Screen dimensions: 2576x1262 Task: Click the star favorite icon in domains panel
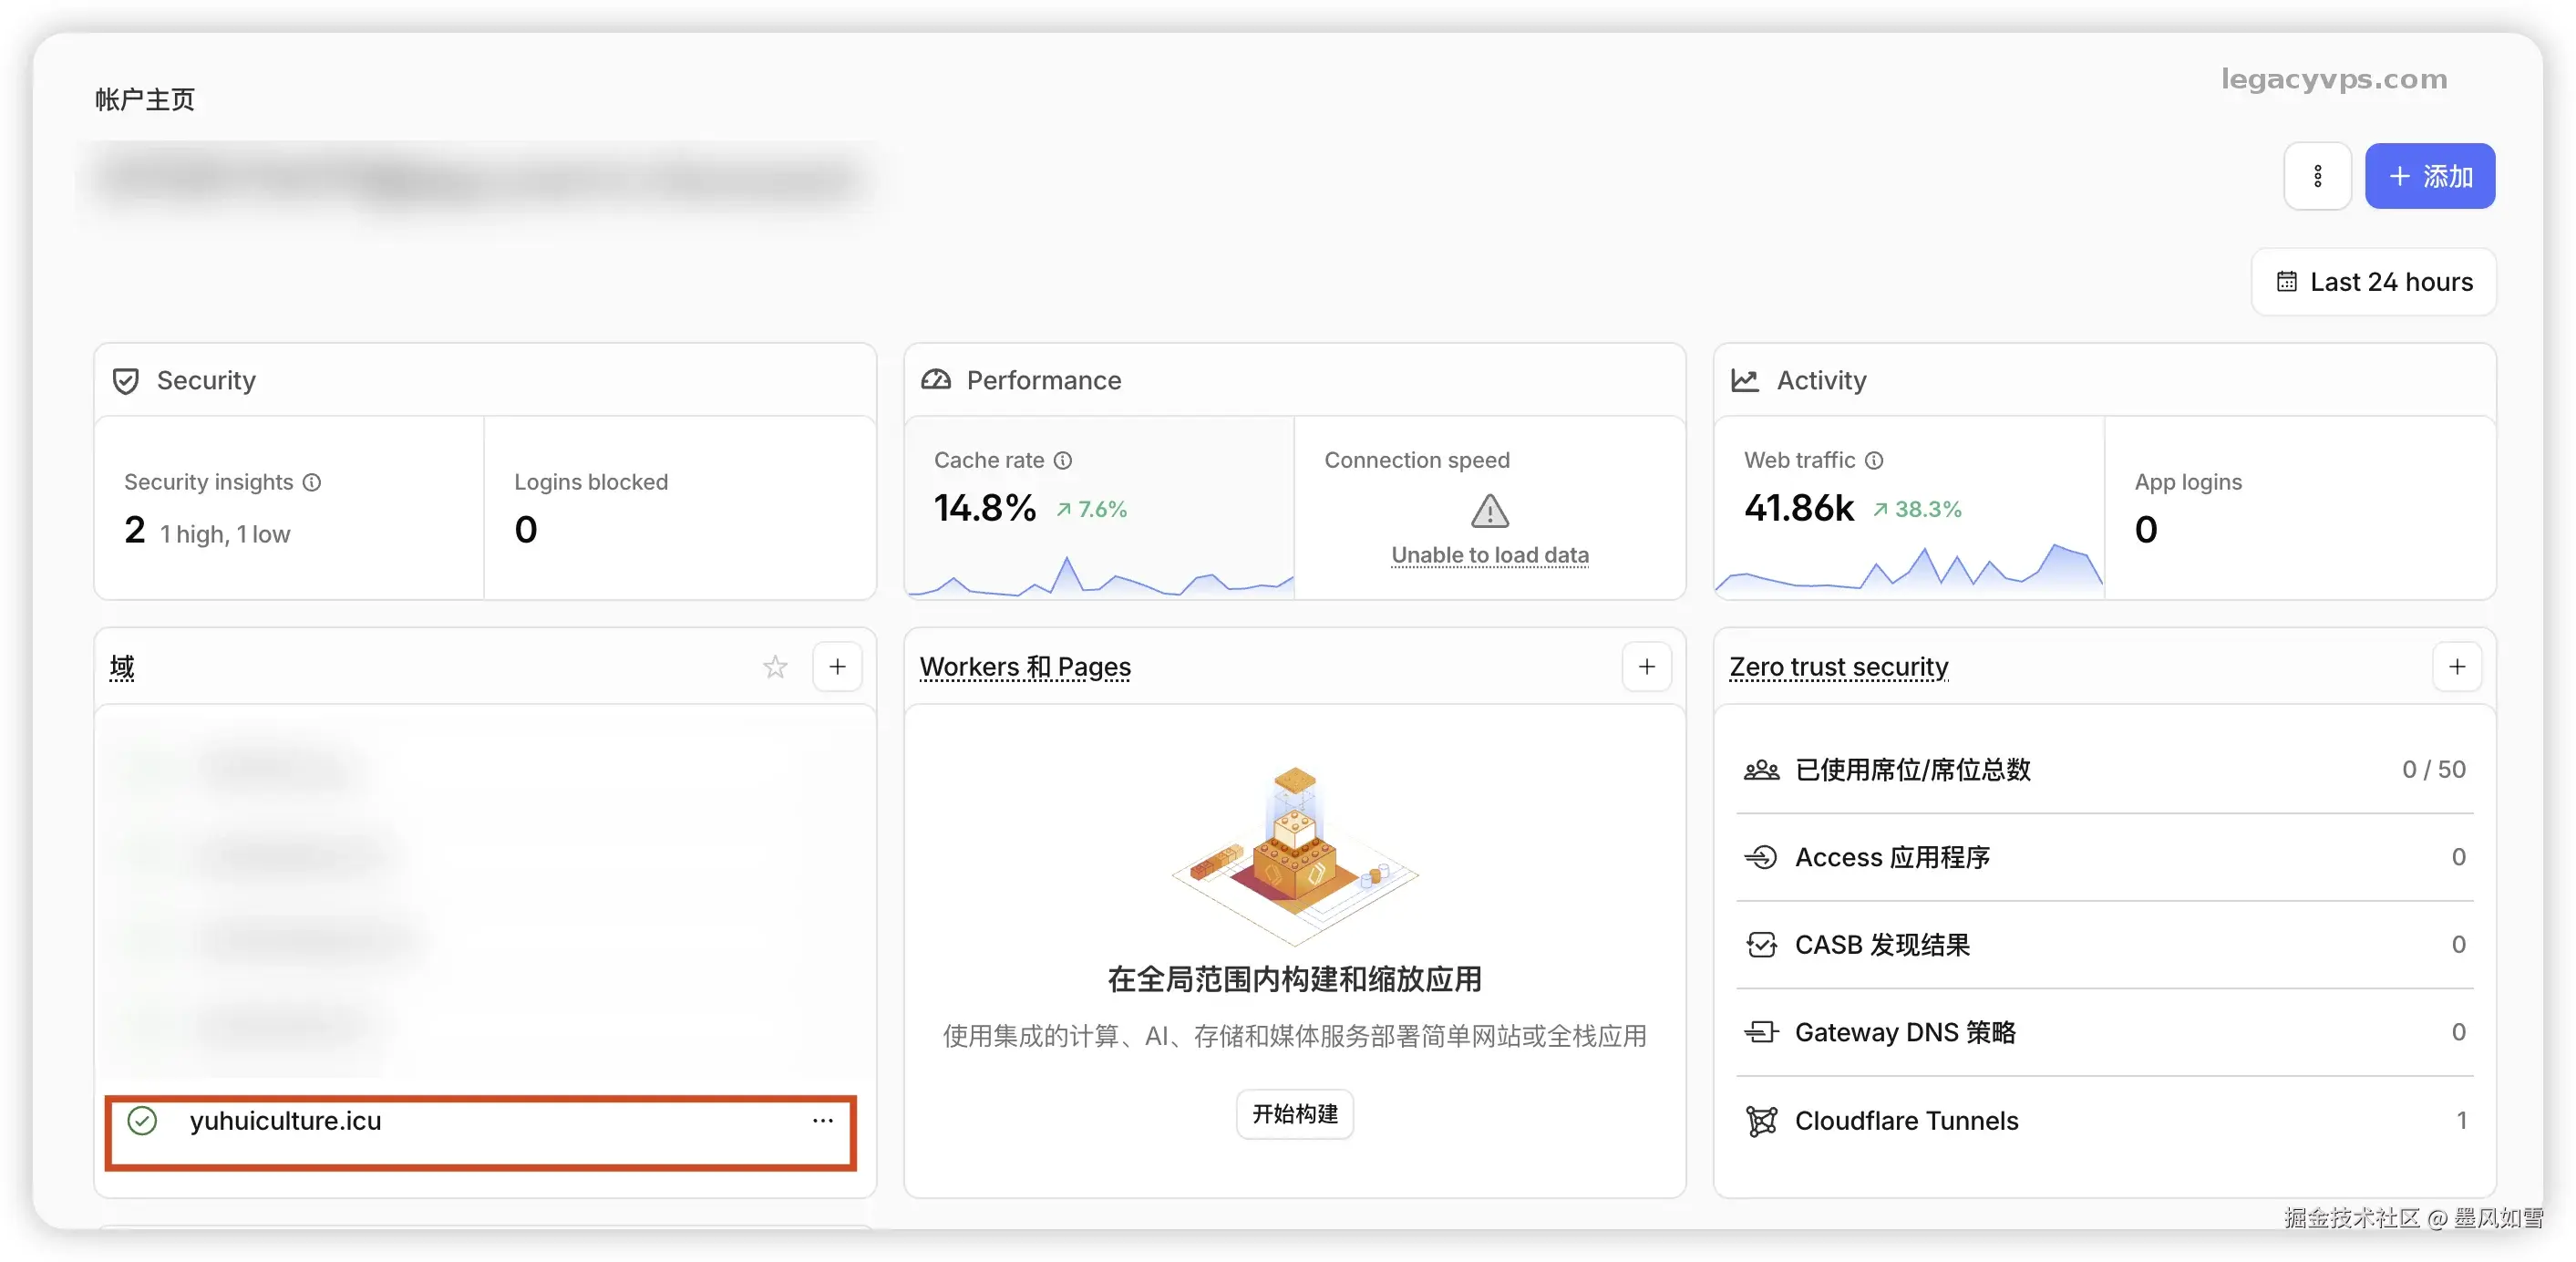[775, 667]
